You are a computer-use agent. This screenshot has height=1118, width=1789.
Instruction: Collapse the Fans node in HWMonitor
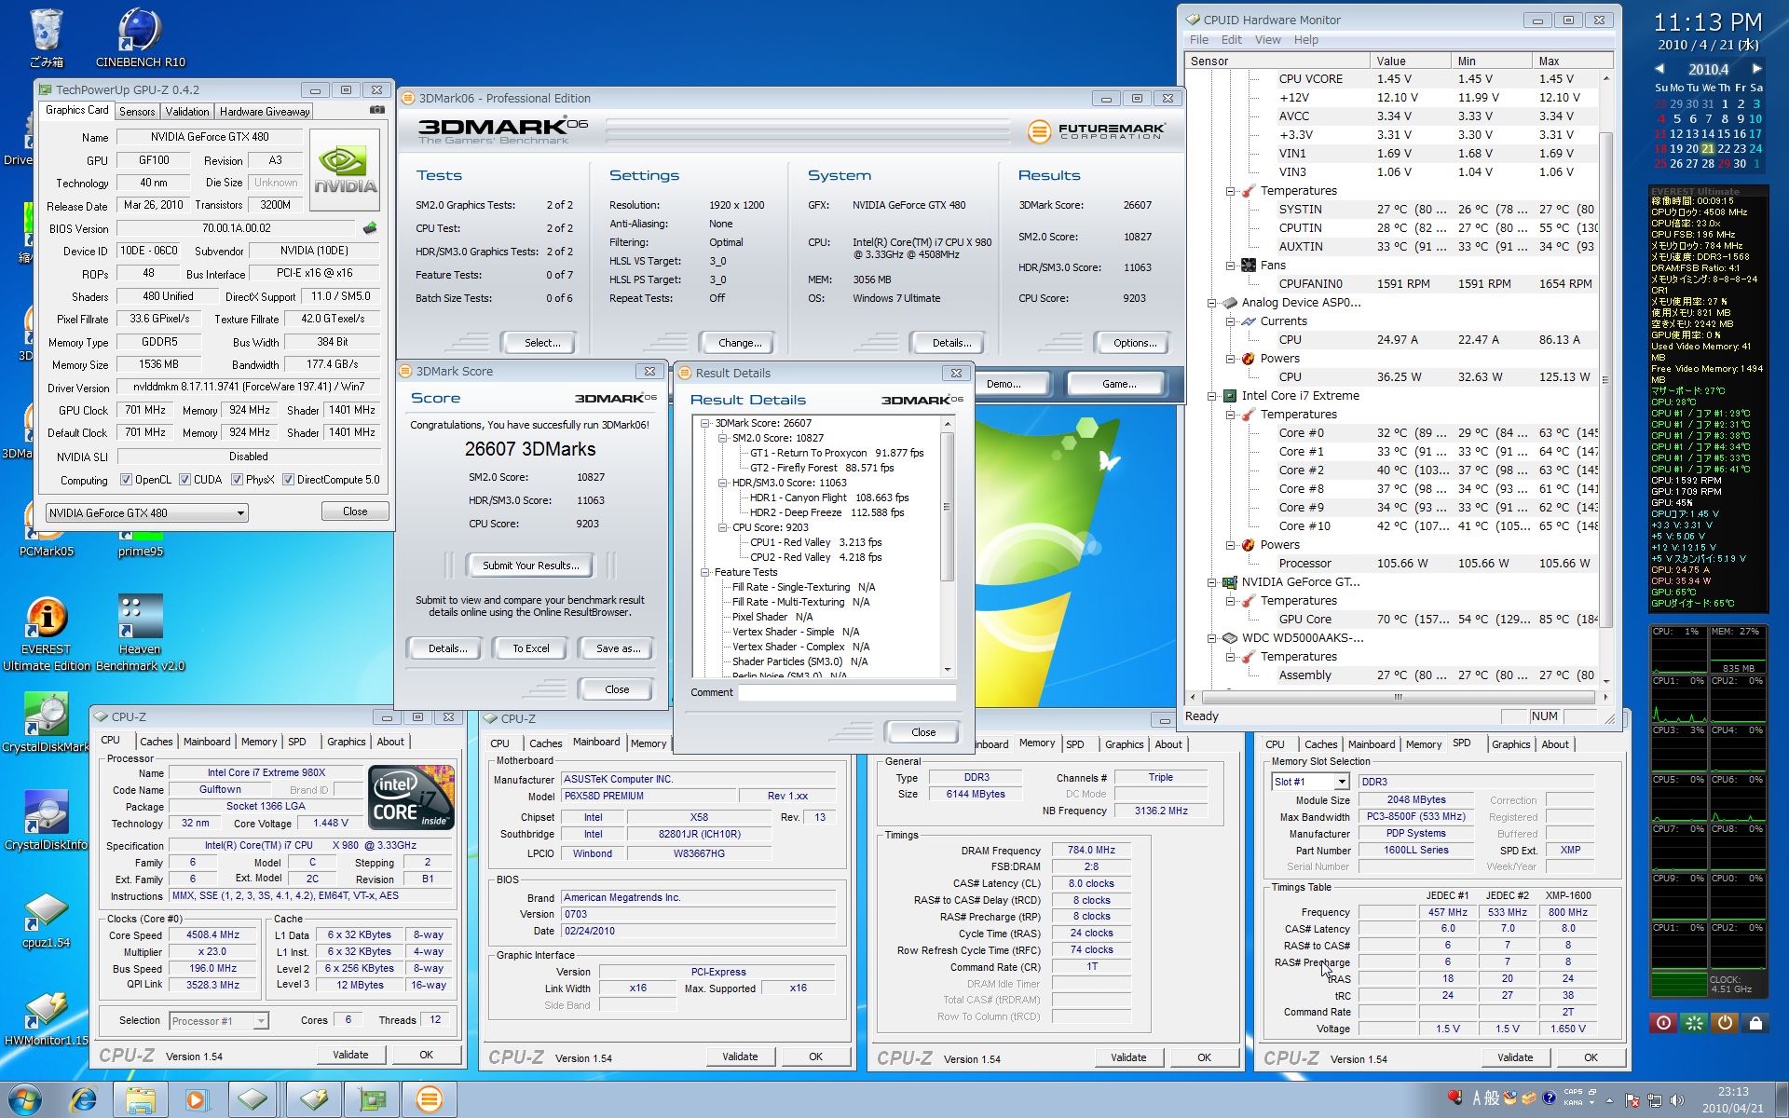click(x=1230, y=266)
